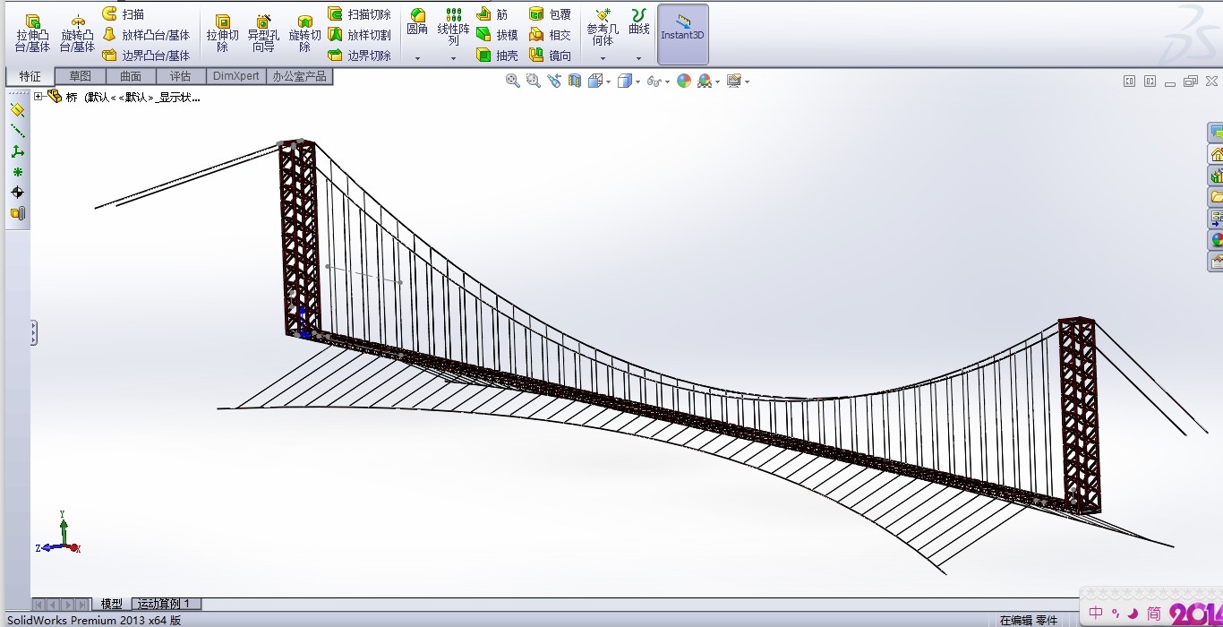Click the 旋转凸台/基体 revolve boss tool
1223x627 pixels.
pos(77,33)
